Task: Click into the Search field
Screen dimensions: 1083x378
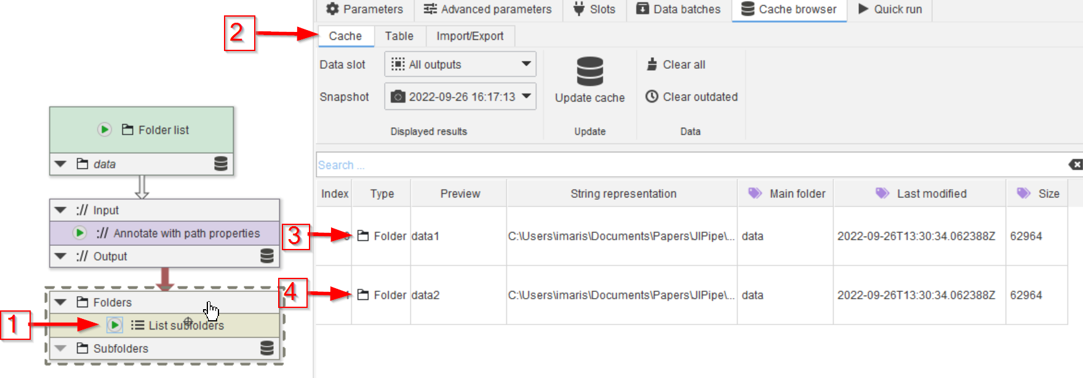Action: (x=677, y=165)
